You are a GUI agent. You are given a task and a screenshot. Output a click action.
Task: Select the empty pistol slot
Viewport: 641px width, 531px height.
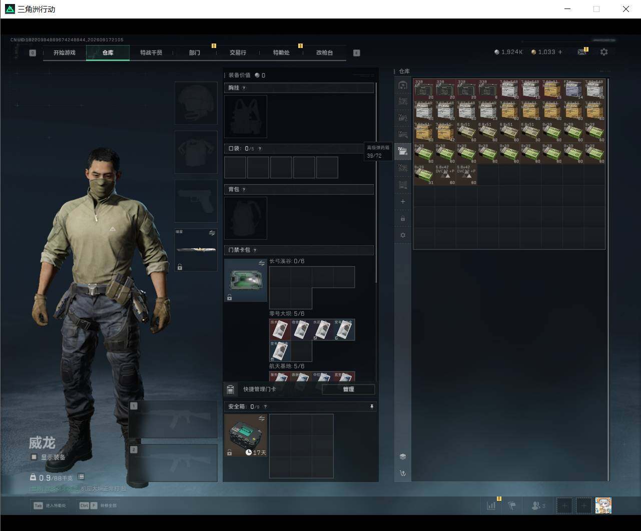196,201
